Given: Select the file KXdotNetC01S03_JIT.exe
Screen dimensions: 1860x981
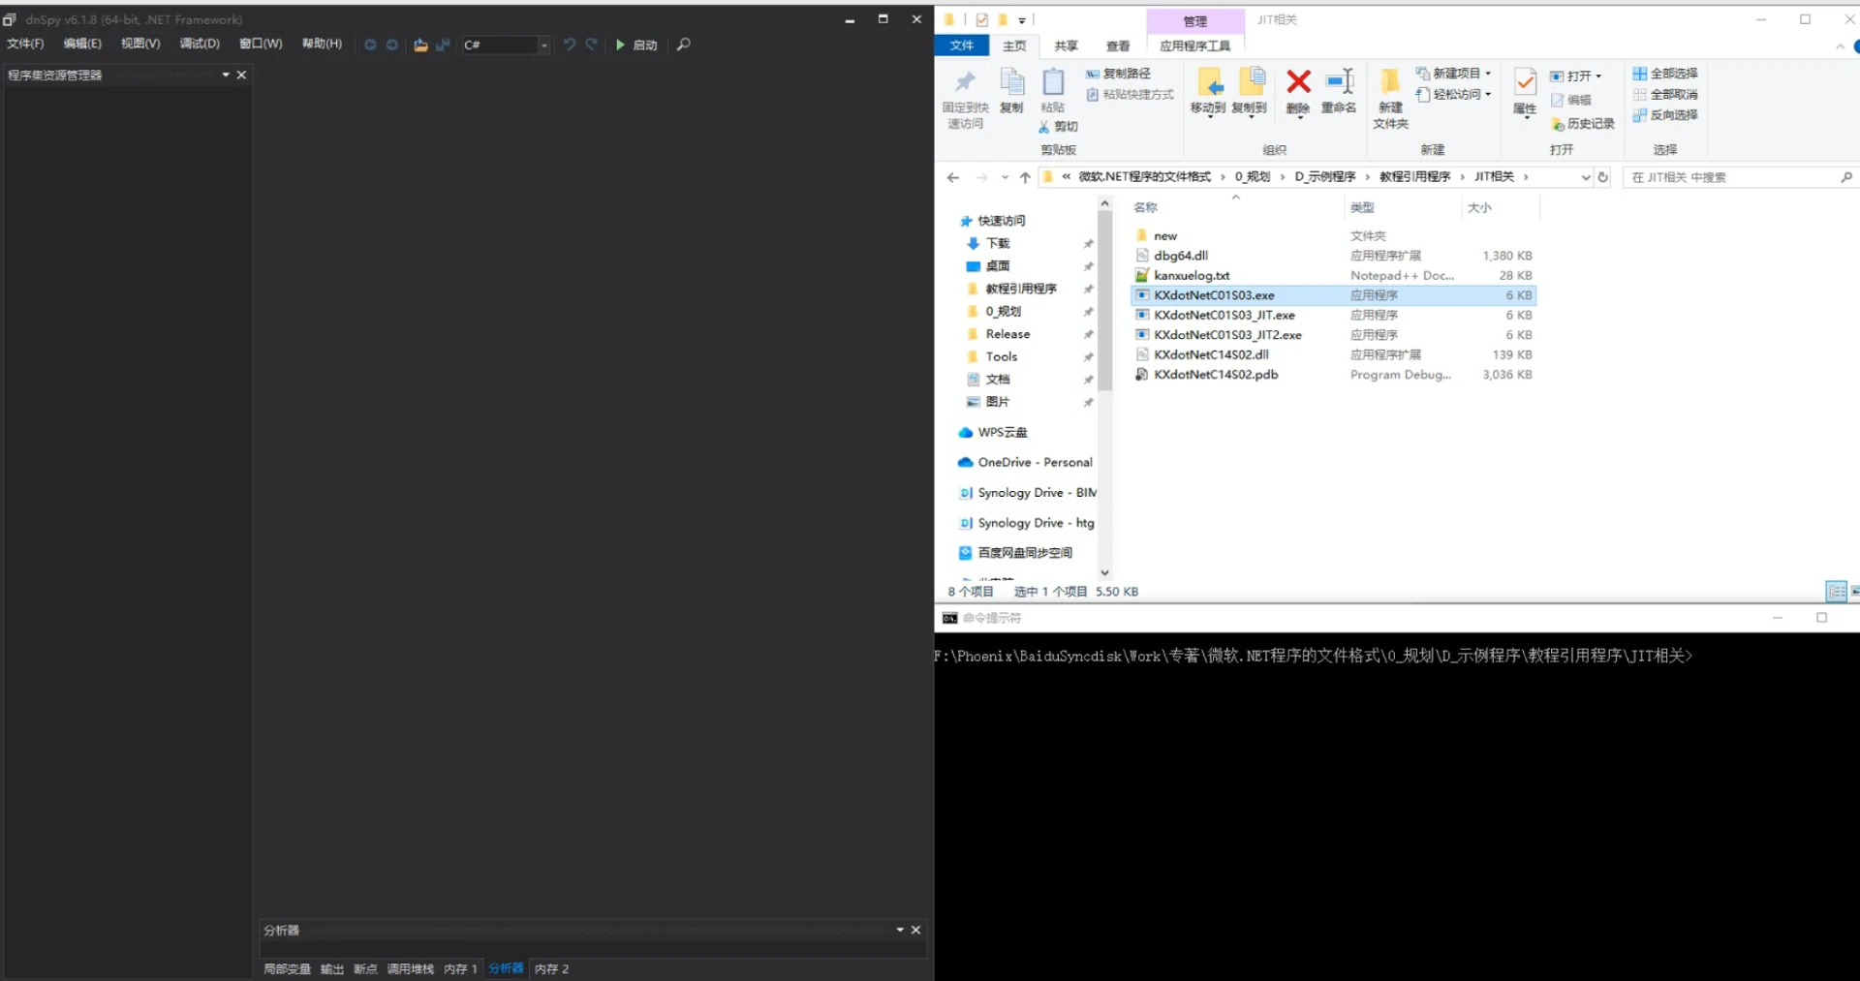Looking at the screenshot, I should pyautogui.click(x=1224, y=315).
